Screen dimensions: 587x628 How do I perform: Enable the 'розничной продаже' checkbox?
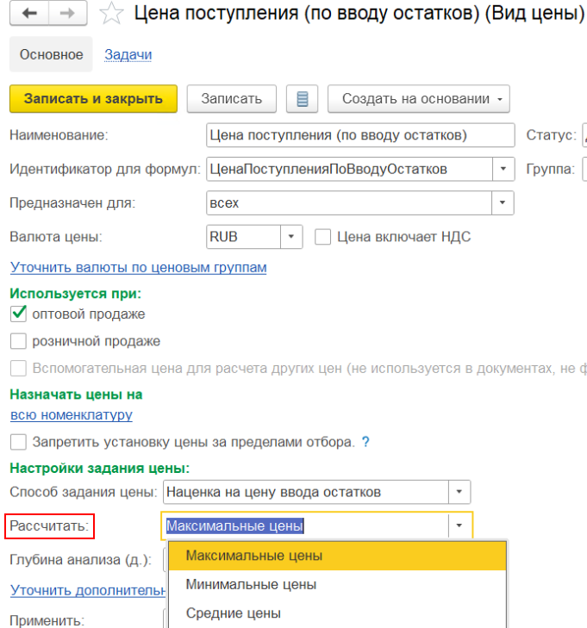(x=18, y=341)
